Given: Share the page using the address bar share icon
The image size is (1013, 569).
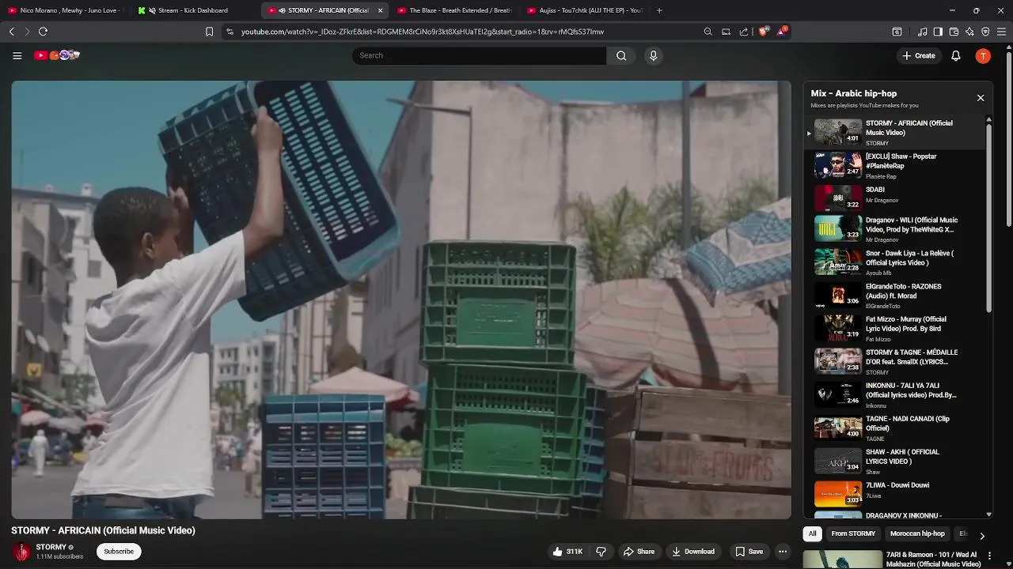Looking at the screenshot, I should [744, 32].
